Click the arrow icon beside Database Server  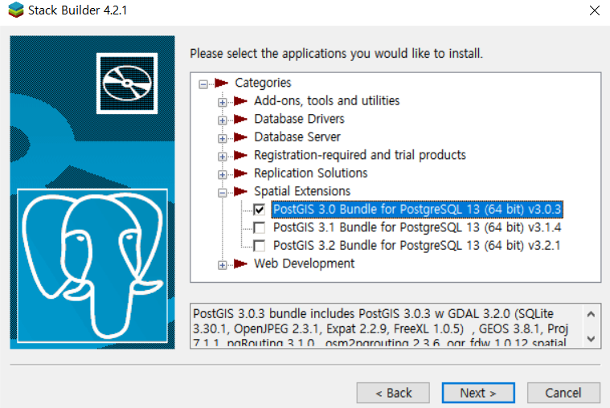point(240,137)
